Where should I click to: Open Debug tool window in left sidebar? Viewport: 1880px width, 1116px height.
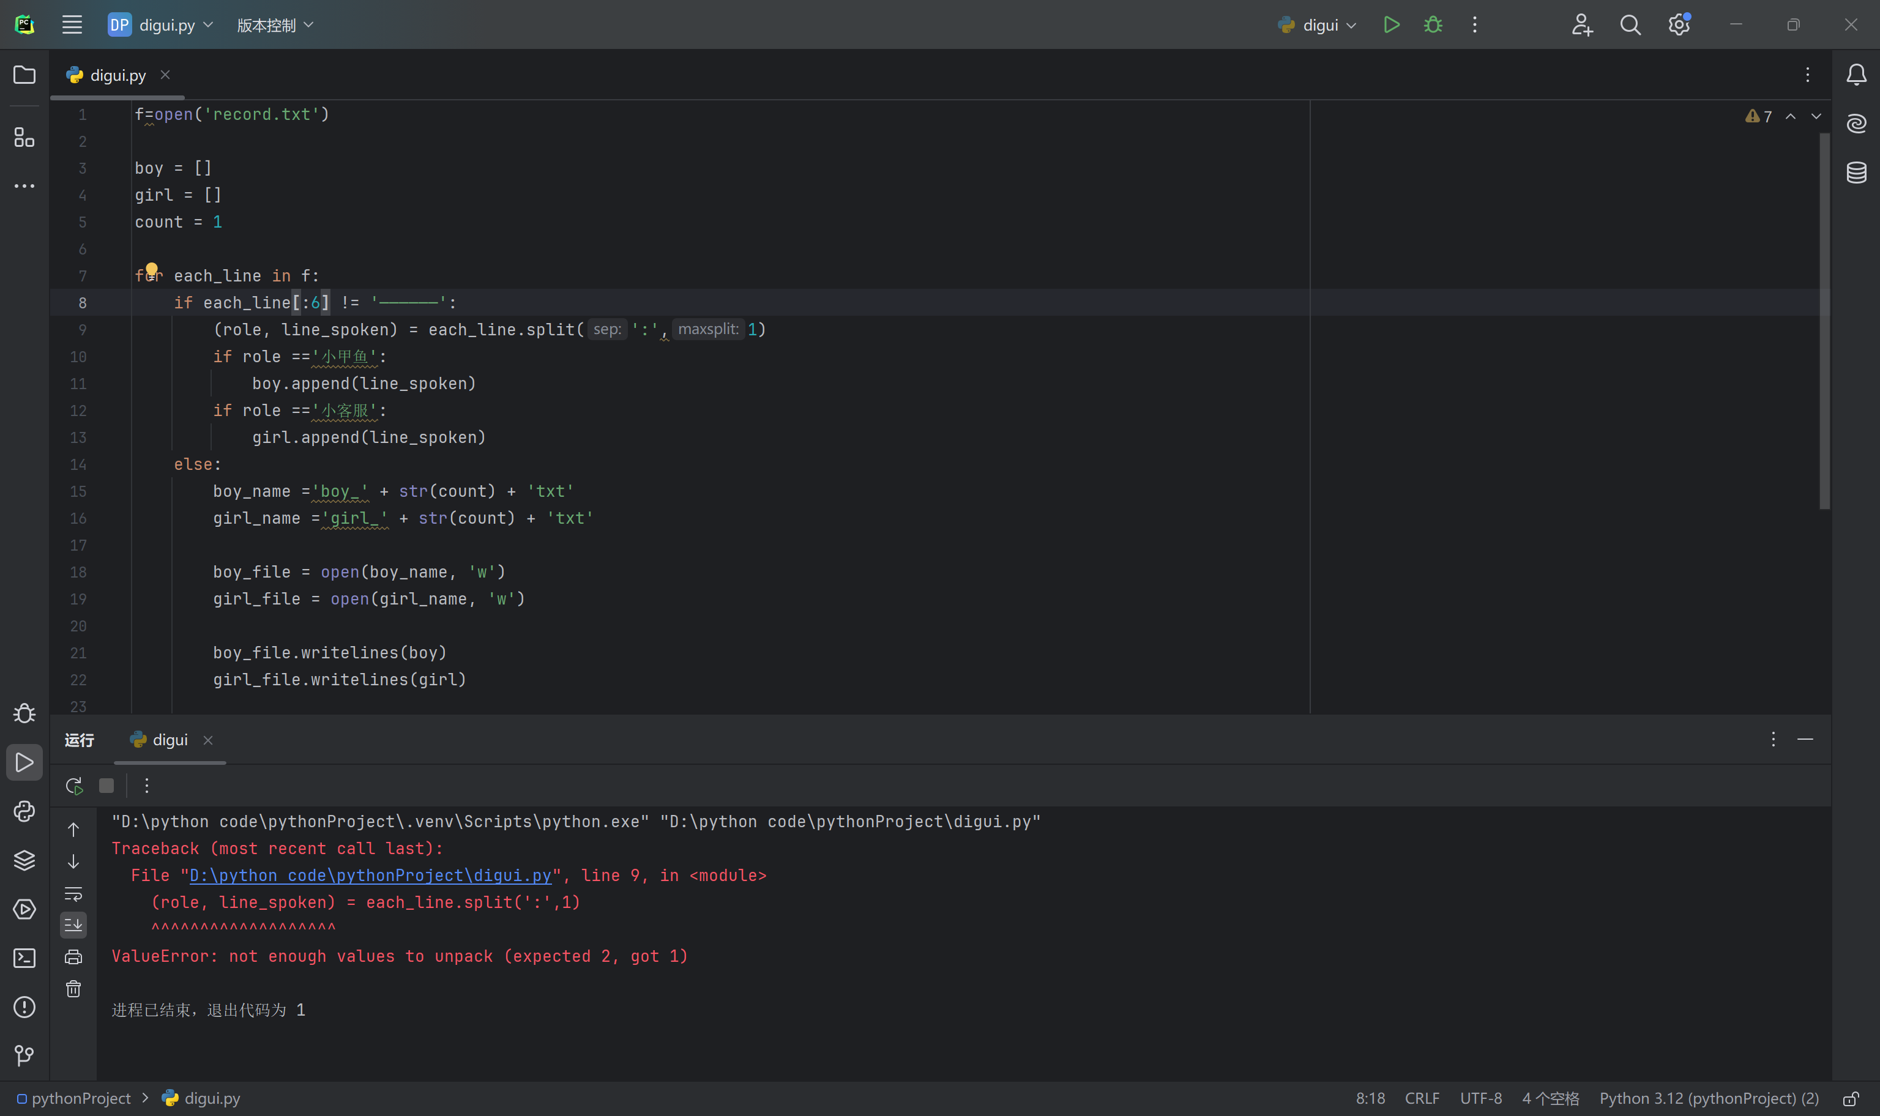tap(24, 713)
